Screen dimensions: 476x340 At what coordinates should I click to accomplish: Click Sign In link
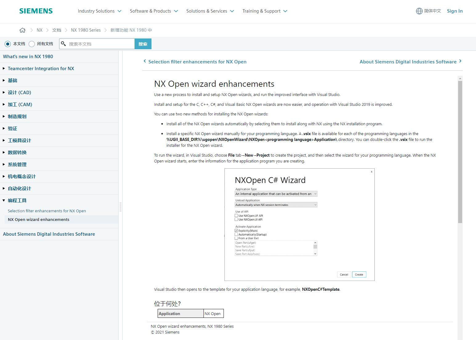[x=455, y=11]
